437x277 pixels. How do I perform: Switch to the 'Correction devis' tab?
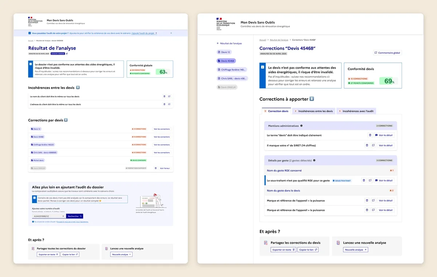pyautogui.click(x=276, y=111)
